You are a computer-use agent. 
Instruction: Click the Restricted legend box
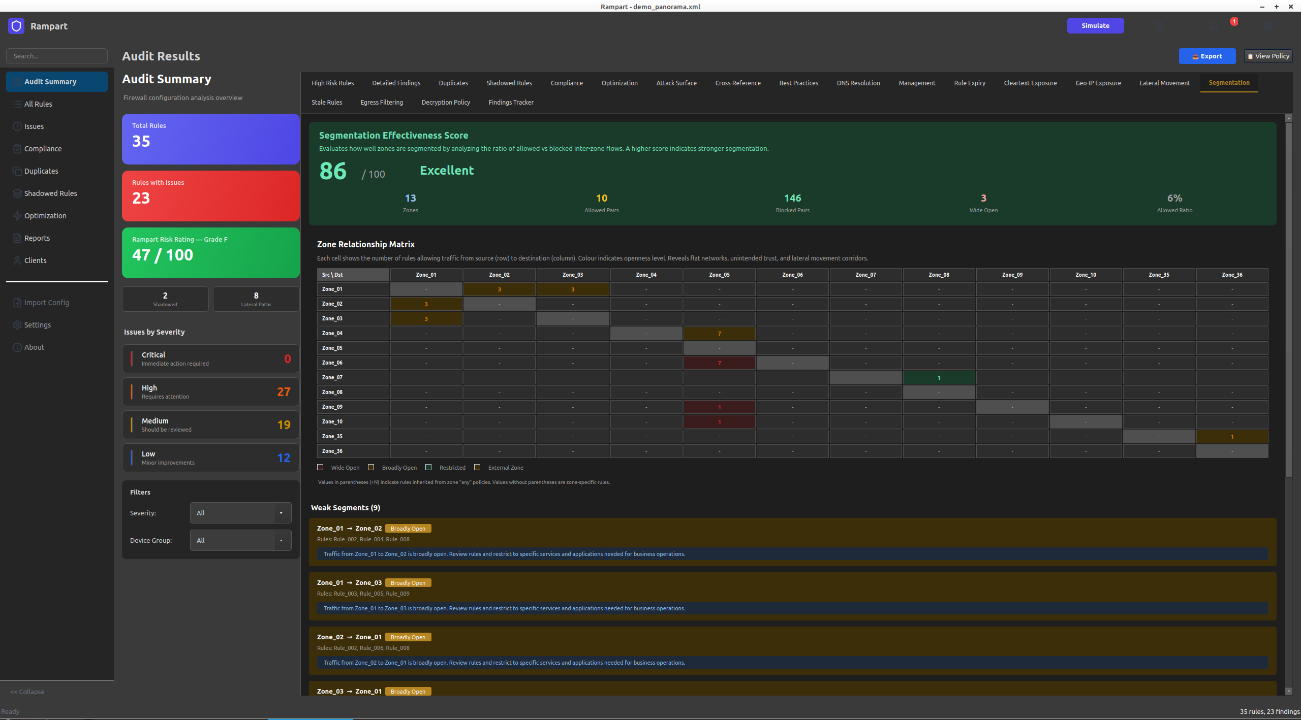coord(428,467)
